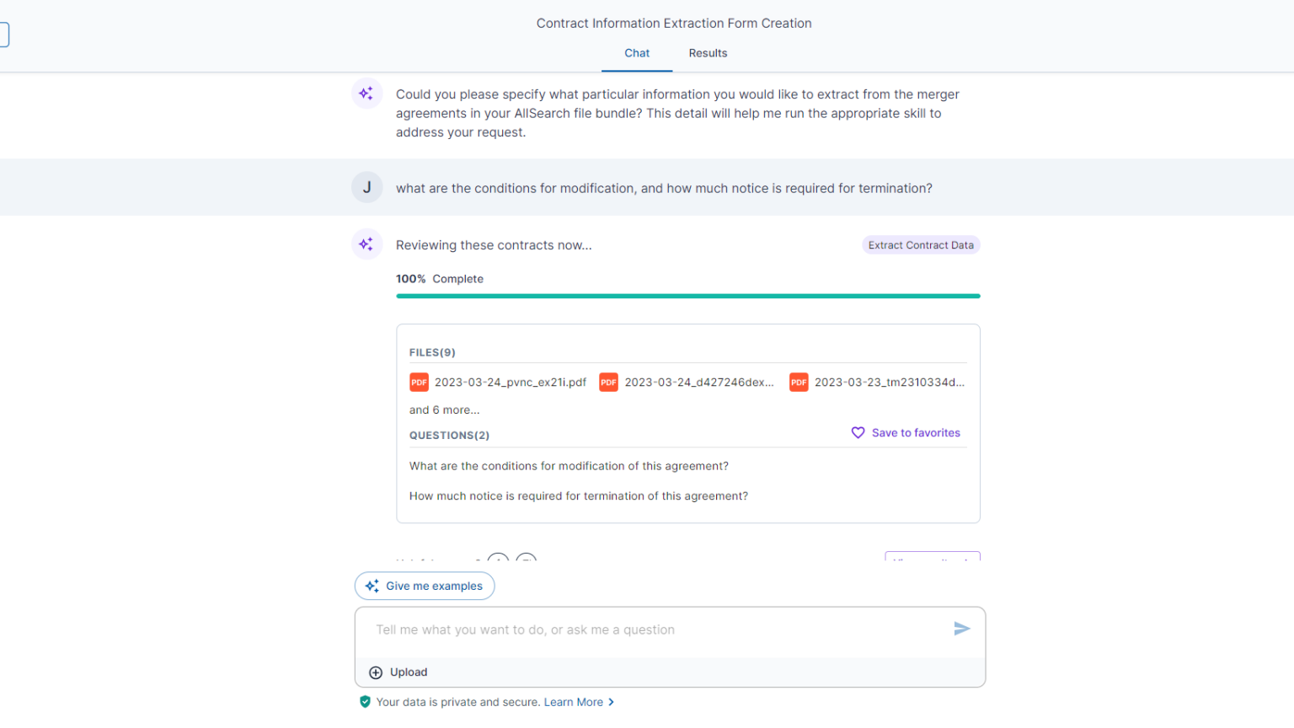This screenshot has width=1294, height=728.
Task: Click the green security shield icon
Action: click(x=365, y=702)
